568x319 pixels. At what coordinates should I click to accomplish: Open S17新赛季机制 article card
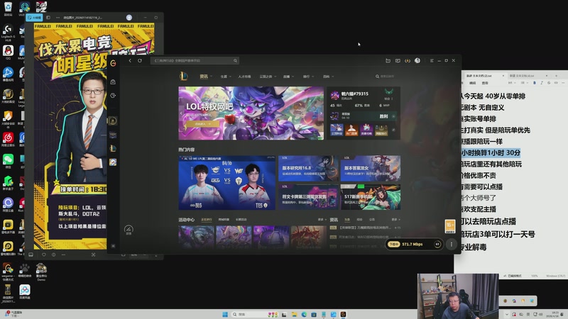click(370, 197)
